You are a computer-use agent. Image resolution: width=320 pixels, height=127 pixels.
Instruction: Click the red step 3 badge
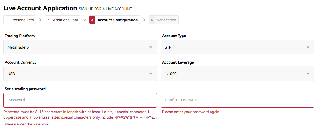[92, 20]
